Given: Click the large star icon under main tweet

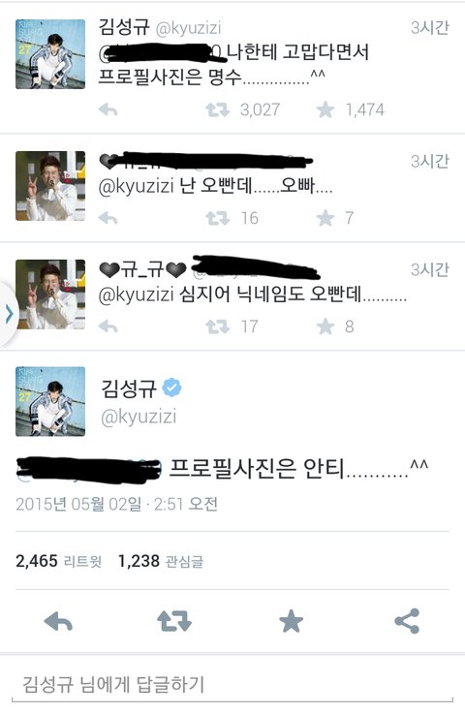Looking at the screenshot, I should [291, 621].
